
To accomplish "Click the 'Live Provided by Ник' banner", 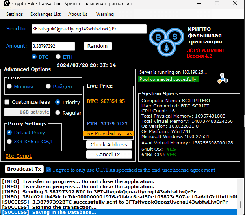I will [108, 133].
